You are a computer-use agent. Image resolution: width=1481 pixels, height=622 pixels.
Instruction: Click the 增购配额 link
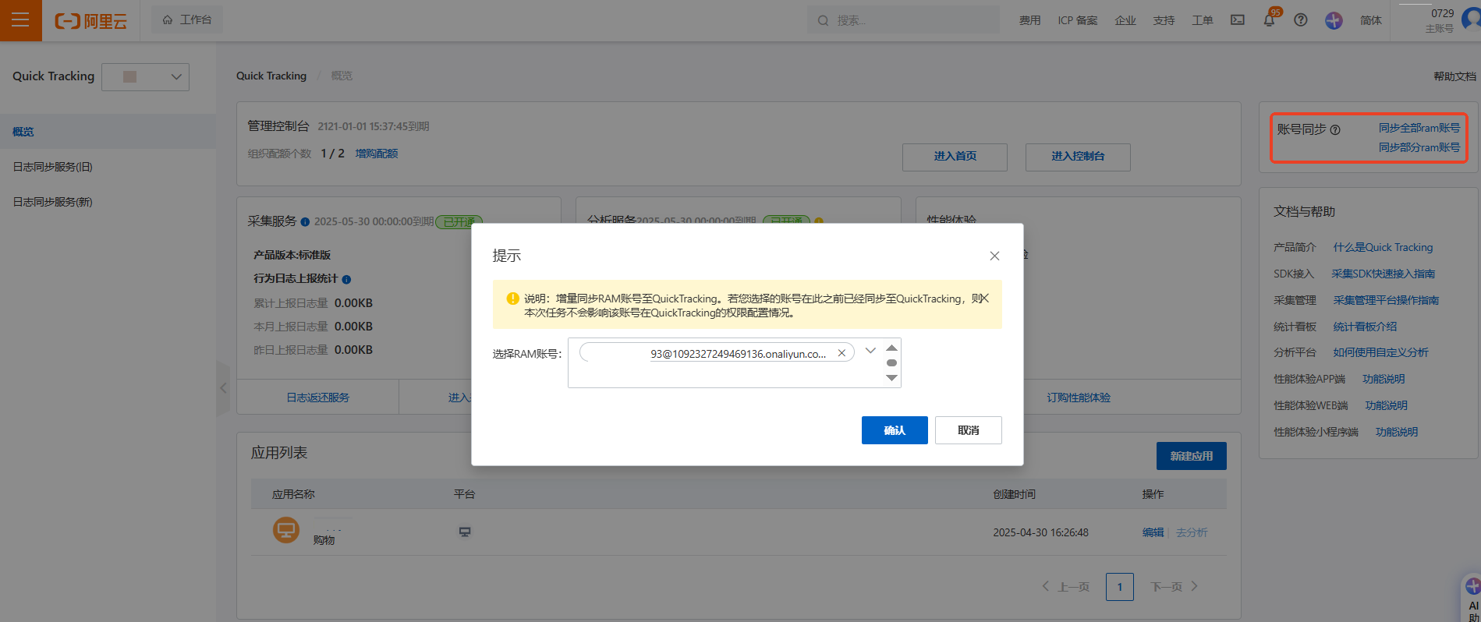(x=377, y=154)
